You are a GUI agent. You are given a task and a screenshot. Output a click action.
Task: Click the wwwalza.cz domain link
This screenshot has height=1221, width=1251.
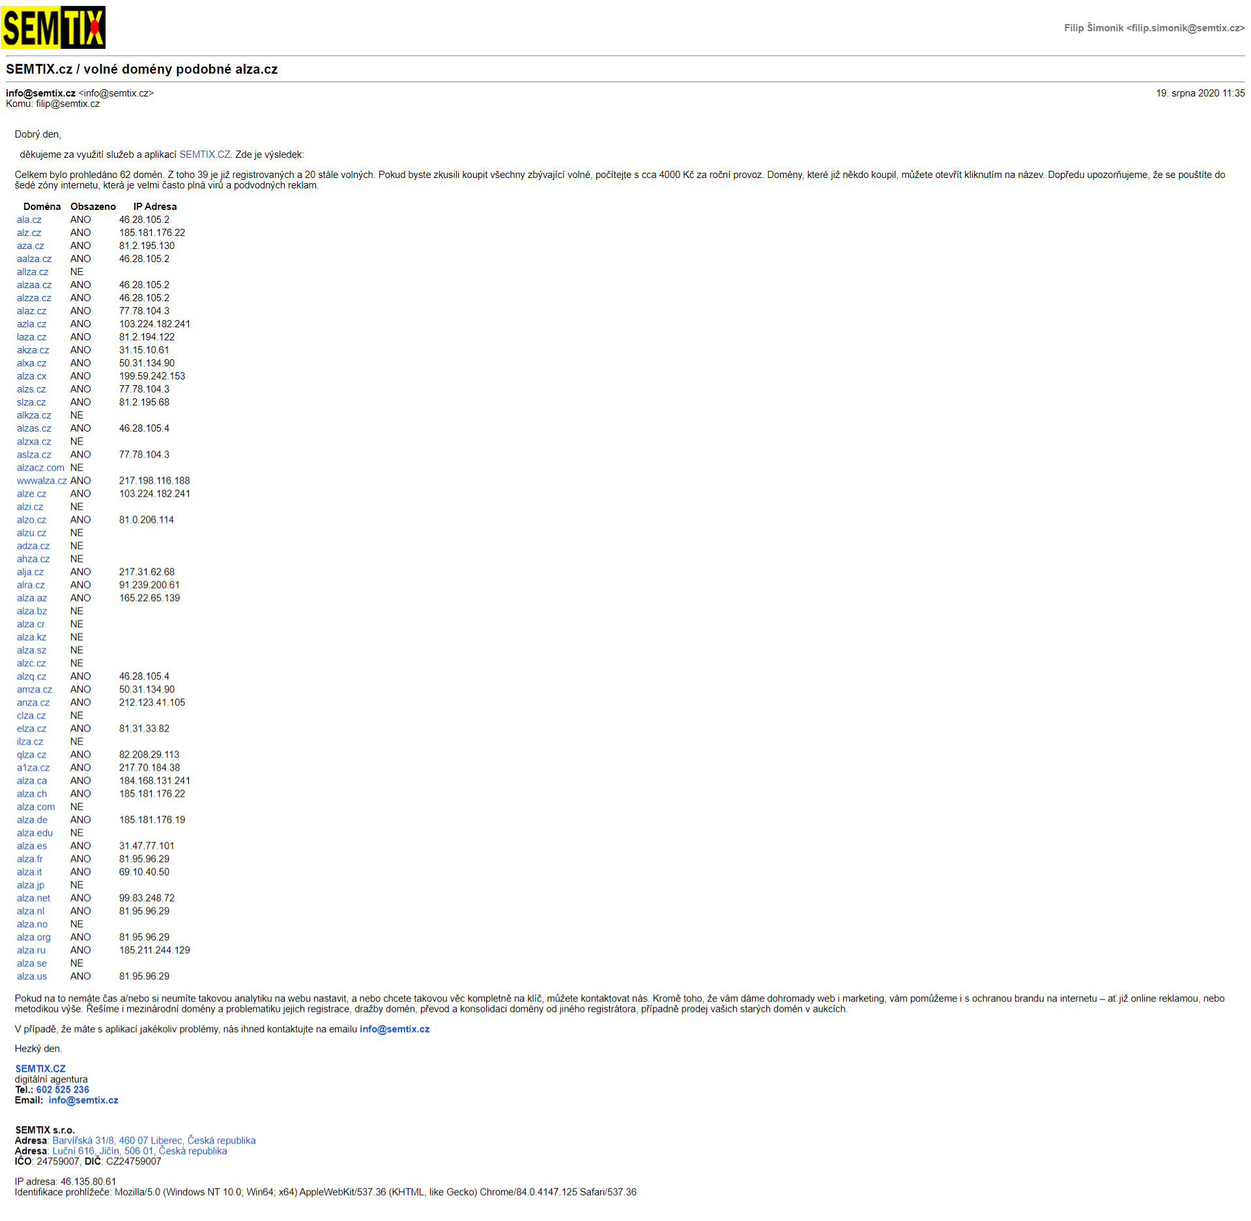(x=42, y=480)
